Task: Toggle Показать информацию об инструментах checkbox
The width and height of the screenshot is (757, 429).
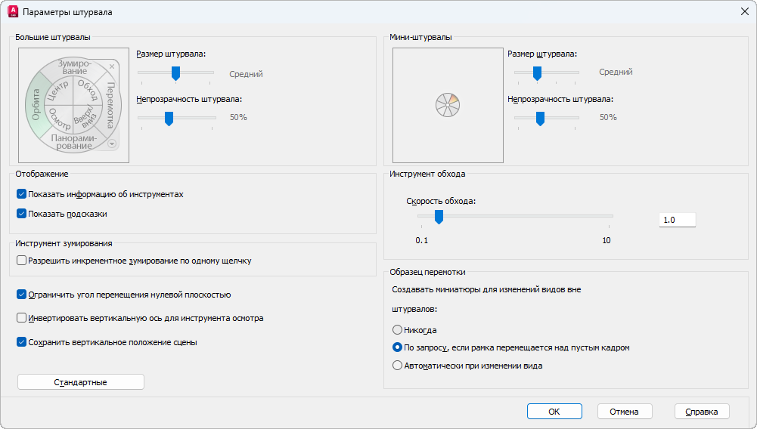Action: (x=21, y=194)
